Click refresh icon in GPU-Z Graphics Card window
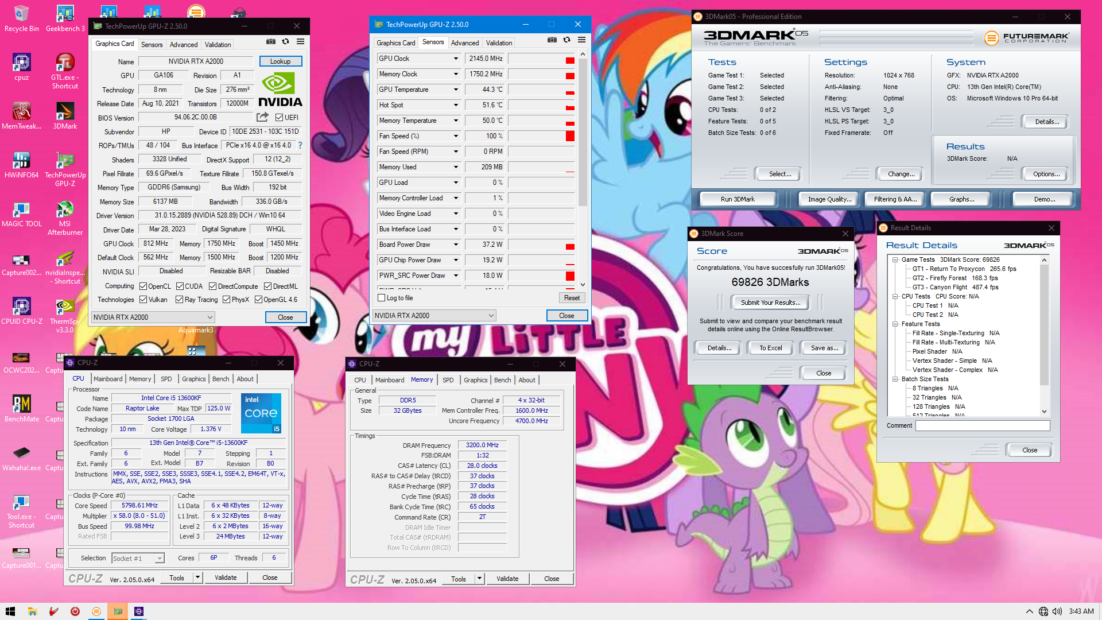The height and width of the screenshot is (620, 1102). pos(285,42)
